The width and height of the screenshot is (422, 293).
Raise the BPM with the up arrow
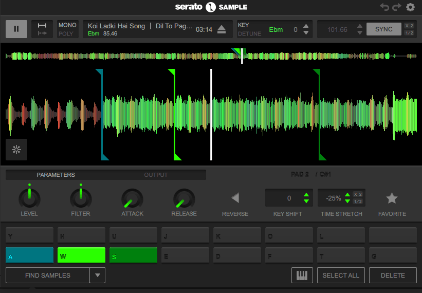360,26
